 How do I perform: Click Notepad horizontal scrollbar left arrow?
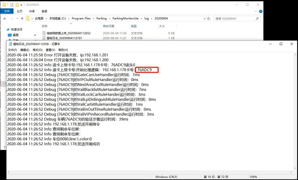8,172
